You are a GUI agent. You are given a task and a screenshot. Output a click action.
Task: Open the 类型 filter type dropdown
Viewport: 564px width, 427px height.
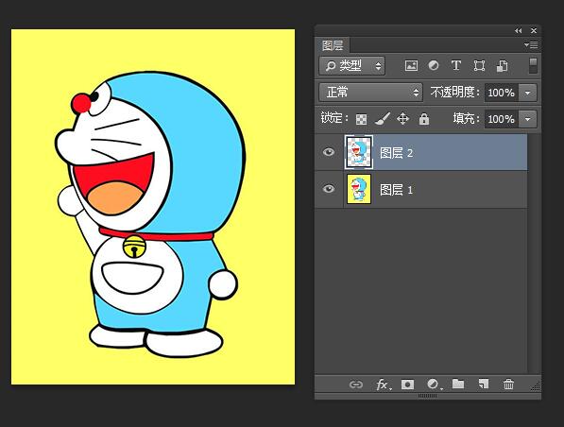click(x=351, y=66)
